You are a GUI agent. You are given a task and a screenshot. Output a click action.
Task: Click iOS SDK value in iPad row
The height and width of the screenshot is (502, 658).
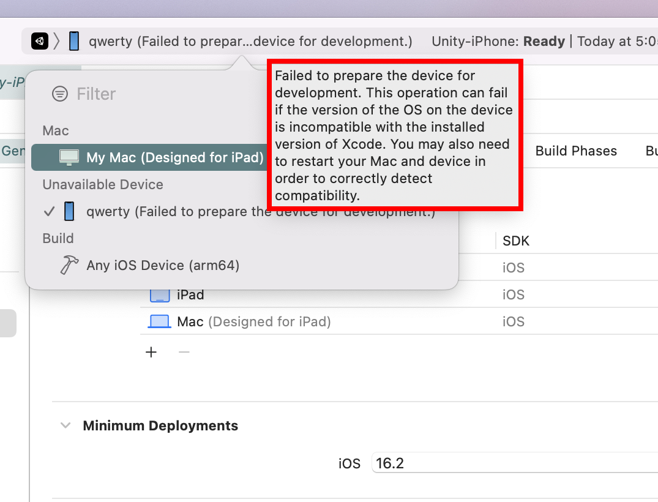(x=513, y=294)
